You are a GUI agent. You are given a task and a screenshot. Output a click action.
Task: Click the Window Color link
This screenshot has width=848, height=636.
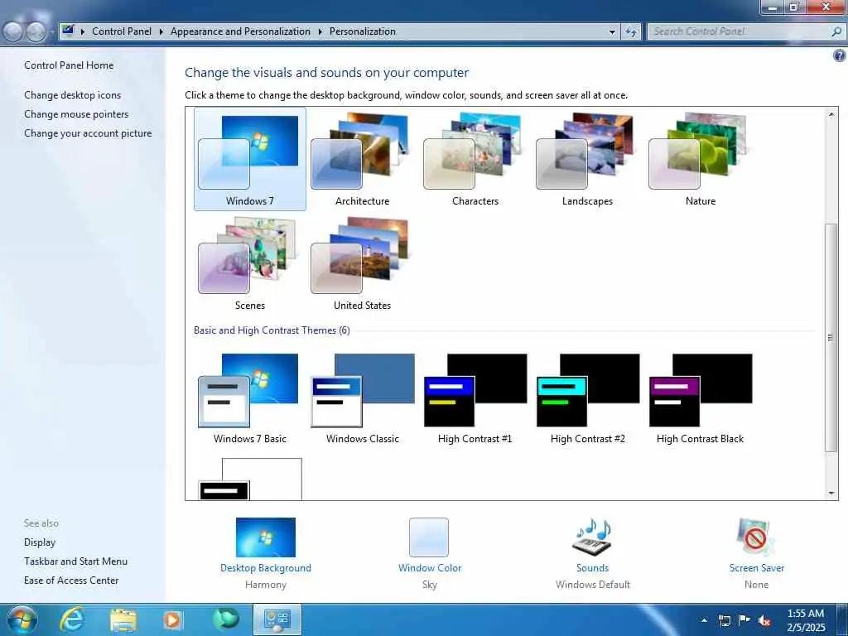point(430,568)
